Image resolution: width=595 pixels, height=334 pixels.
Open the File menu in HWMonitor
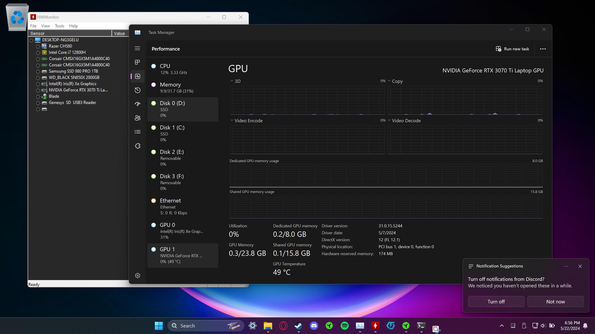click(x=33, y=26)
